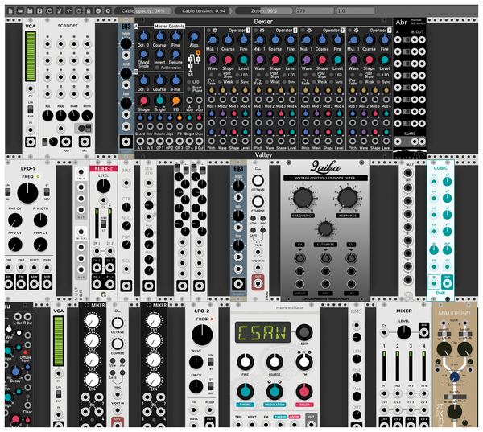Adjust bottom MIXER channel 4 fader

click(x=424, y=366)
